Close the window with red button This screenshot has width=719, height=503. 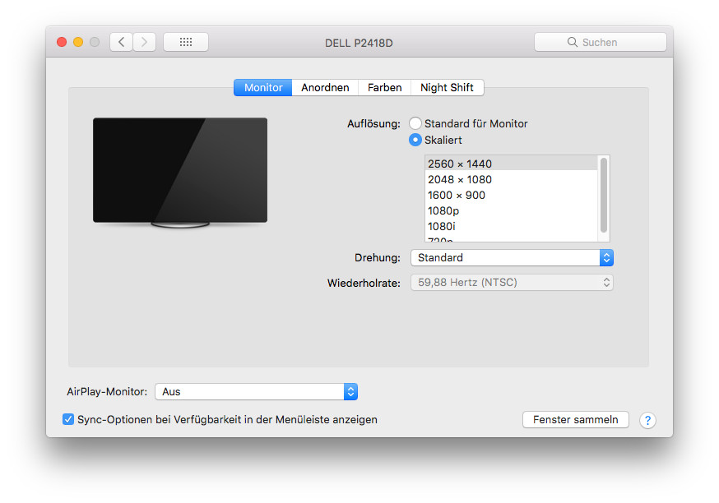(x=62, y=42)
